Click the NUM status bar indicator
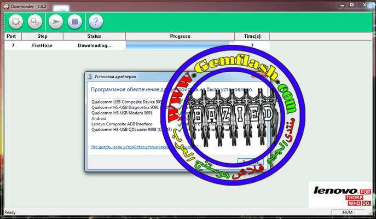This screenshot has width=376, height=219. 348,212
